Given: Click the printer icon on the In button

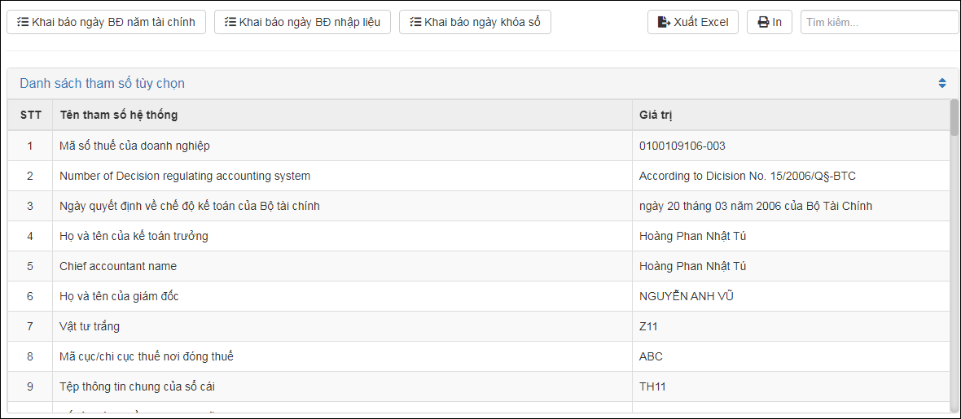Looking at the screenshot, I should 763,22.
